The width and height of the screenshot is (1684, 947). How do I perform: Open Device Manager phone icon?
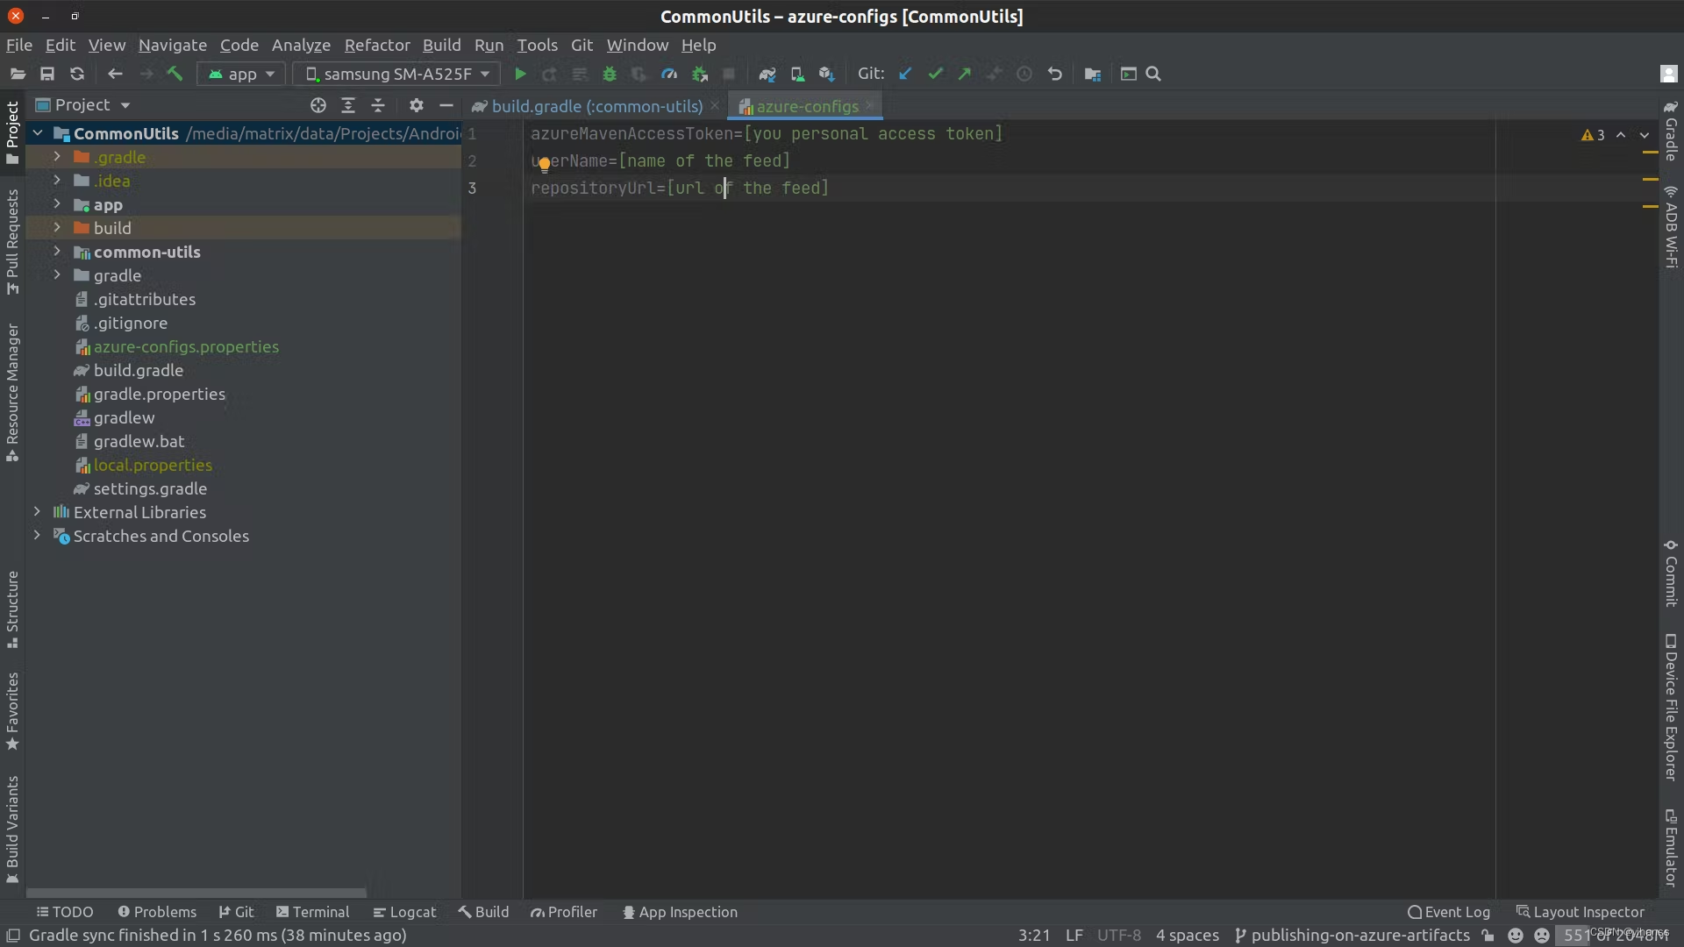[797, 74]
